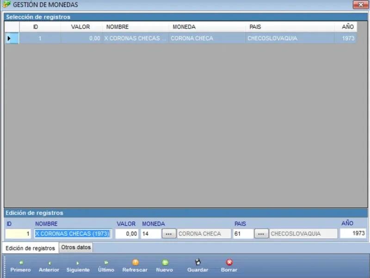Sort by the AÑO column header

pos(345,27)
